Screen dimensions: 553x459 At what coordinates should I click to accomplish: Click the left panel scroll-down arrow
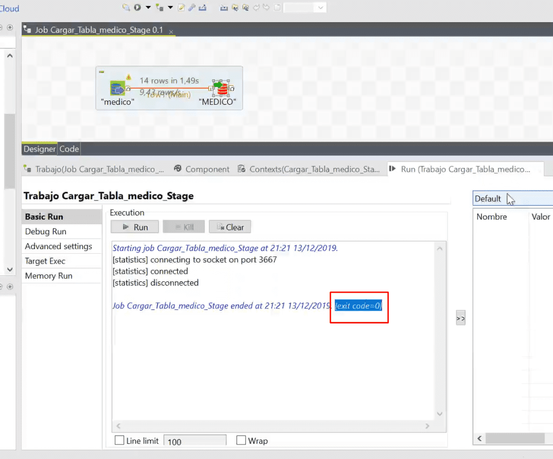coord(10,269)
